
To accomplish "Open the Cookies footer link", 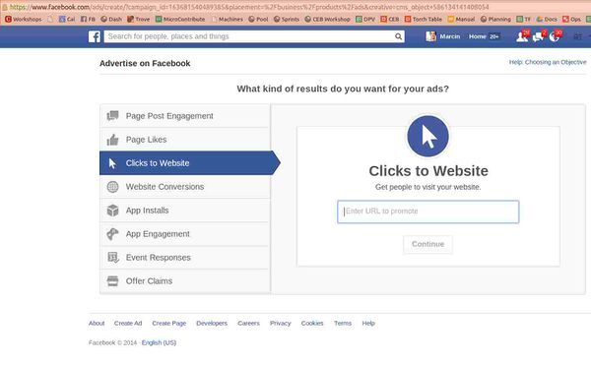I will click(312, 324).
